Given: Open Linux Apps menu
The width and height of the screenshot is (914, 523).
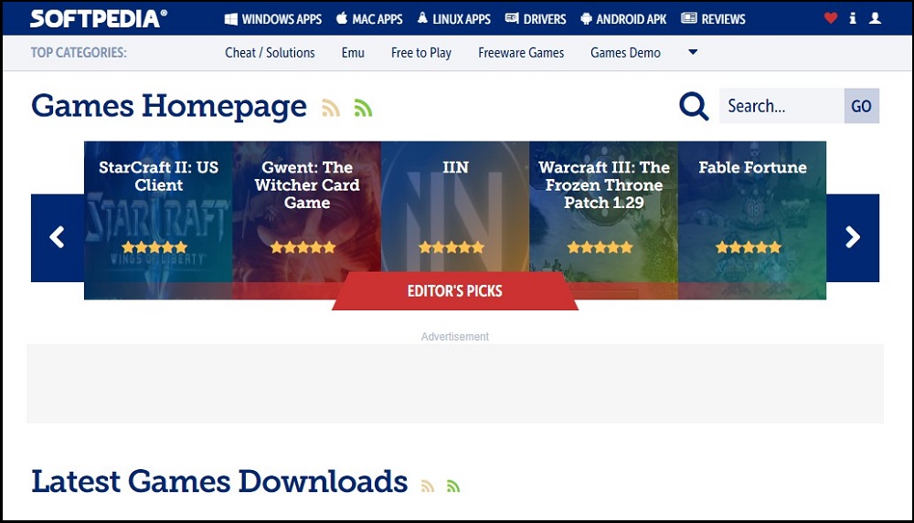Looking at the screenshot, I should pos(454,18).
